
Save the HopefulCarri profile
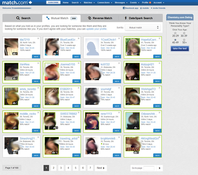(157, 56)
